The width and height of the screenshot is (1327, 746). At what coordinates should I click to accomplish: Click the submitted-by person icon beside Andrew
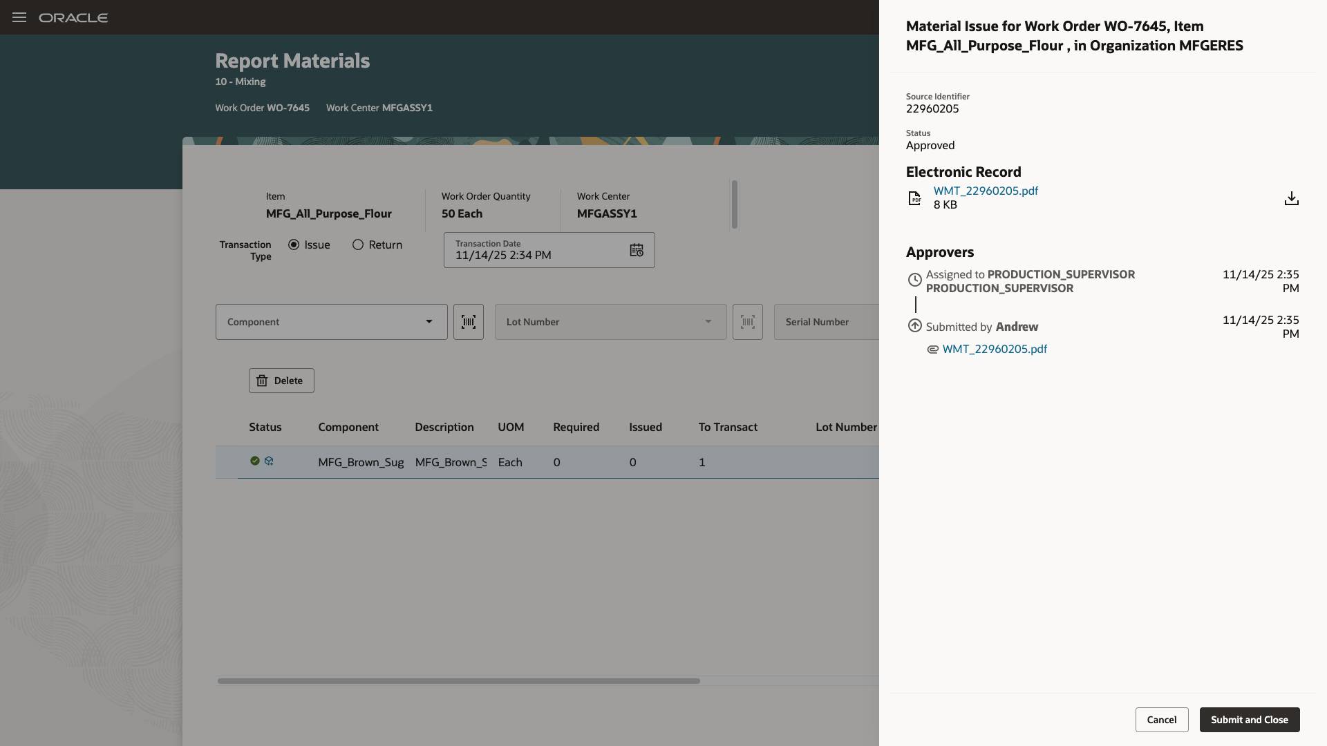tap(915, 325)
